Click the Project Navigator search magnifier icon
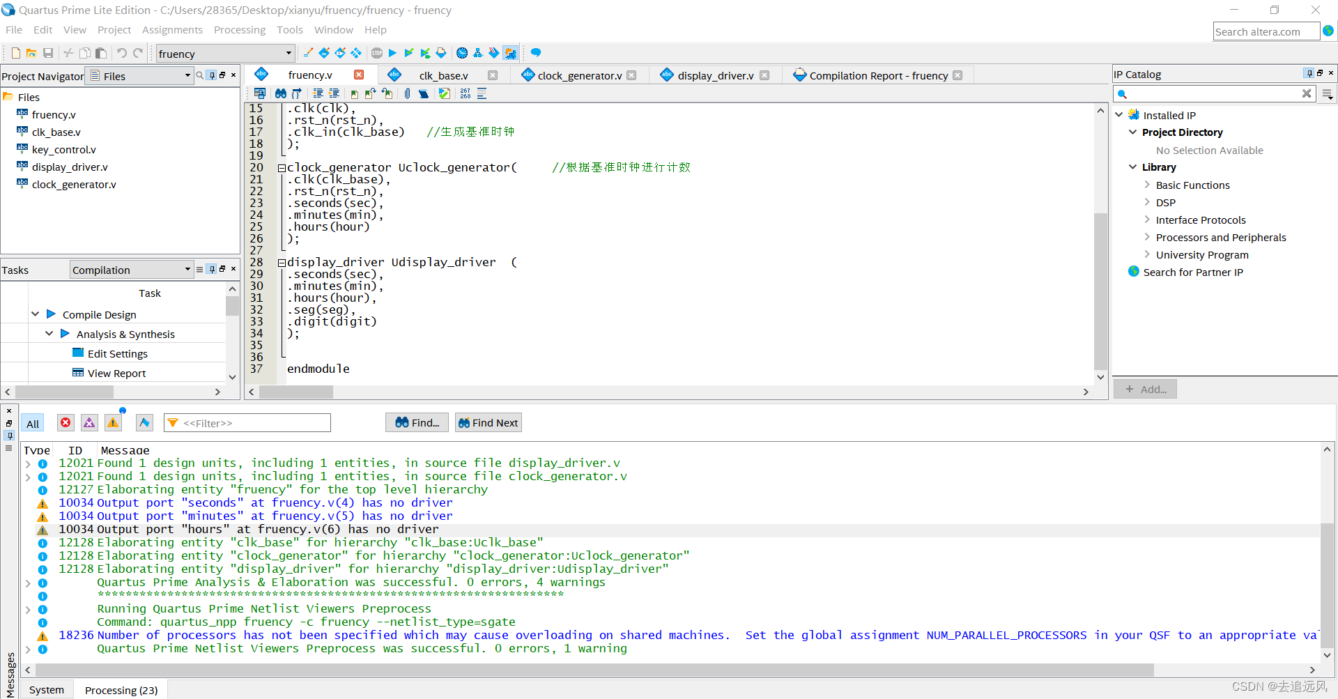This screenshot has height=699, width=1338. pos(200,75)
